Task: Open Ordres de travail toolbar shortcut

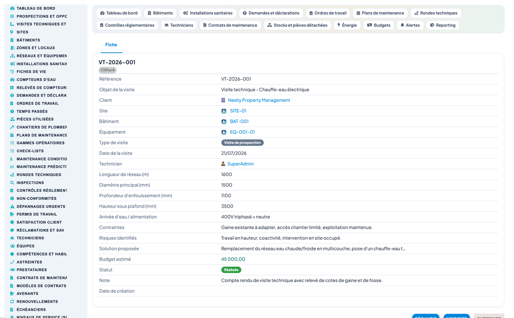Action: (328, 13)
